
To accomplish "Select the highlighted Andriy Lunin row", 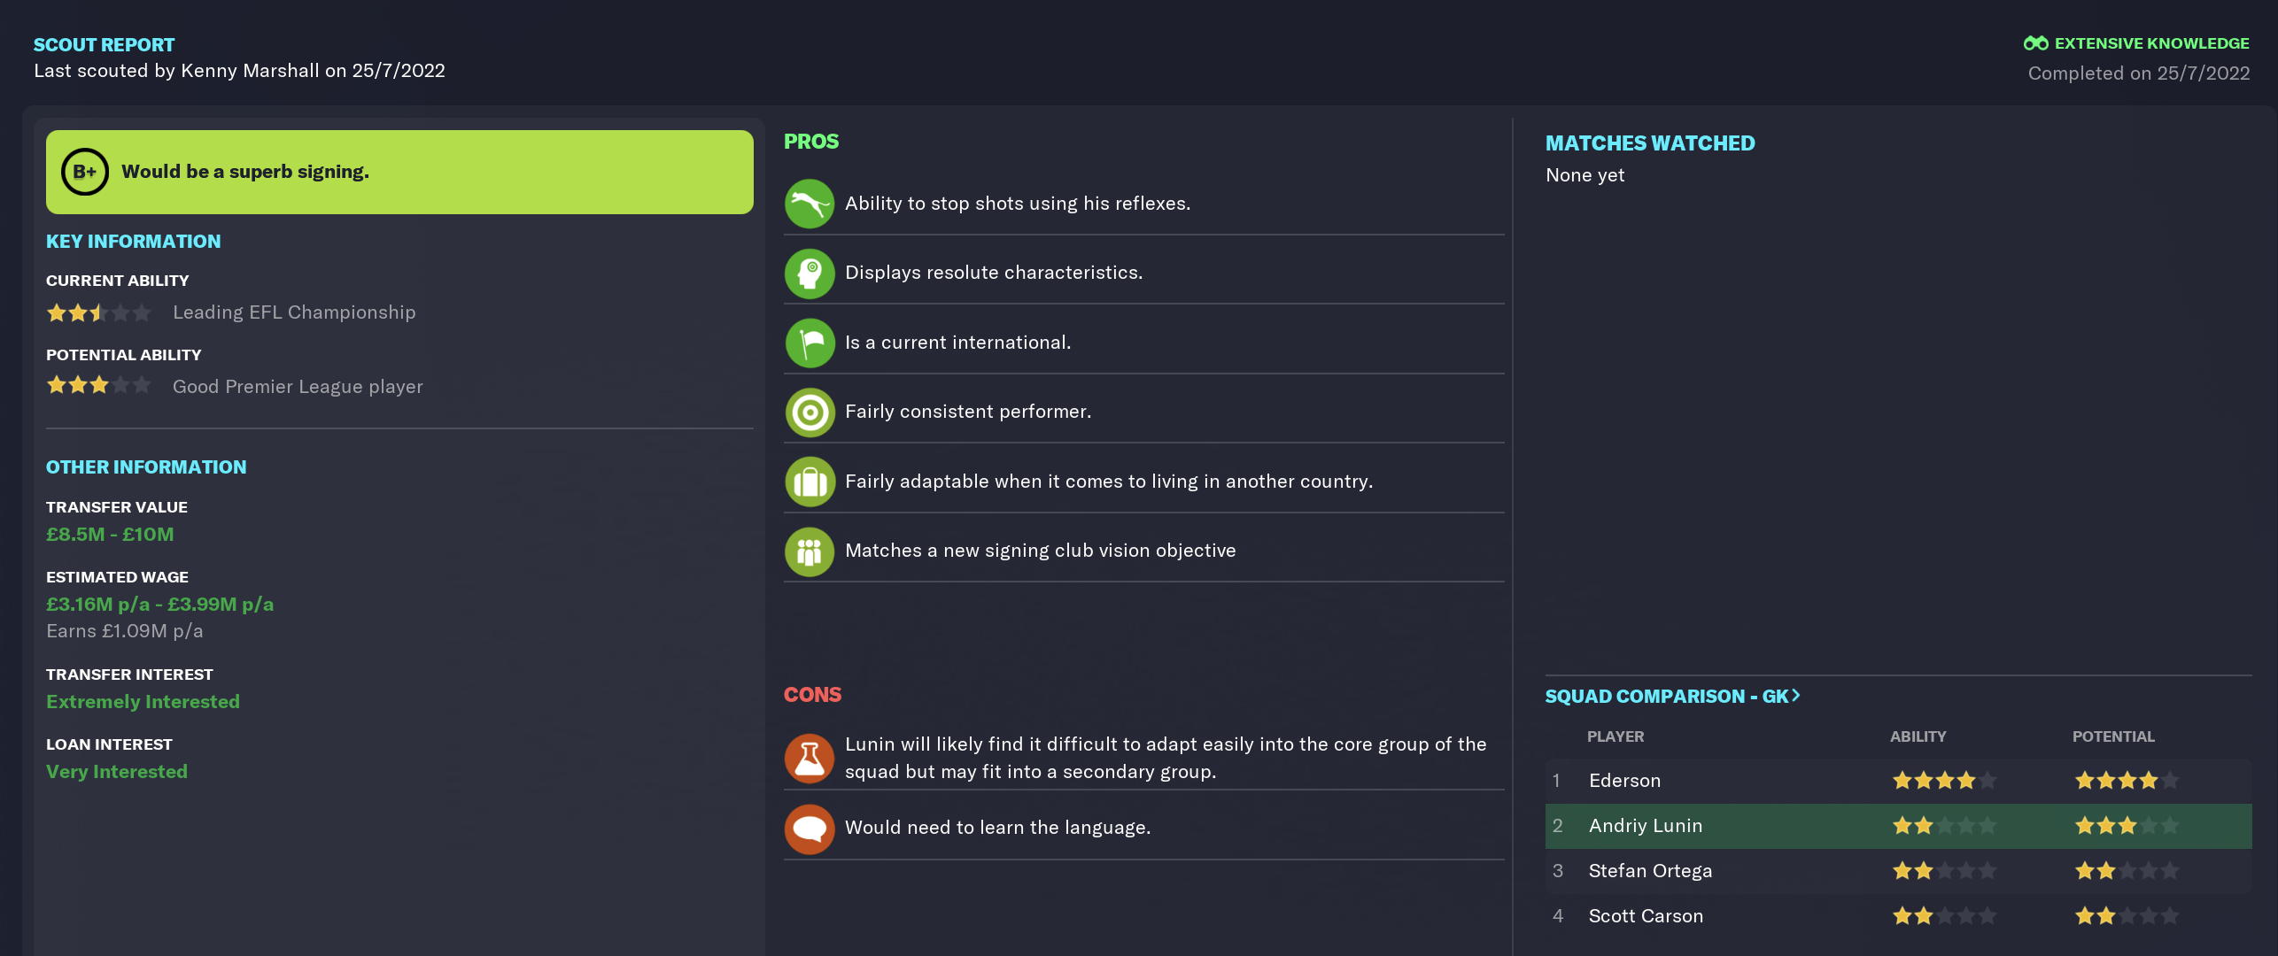I will click(x=1898, y=826).
